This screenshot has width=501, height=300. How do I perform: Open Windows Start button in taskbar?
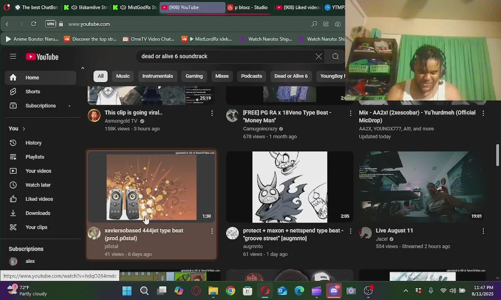point(127,290)
